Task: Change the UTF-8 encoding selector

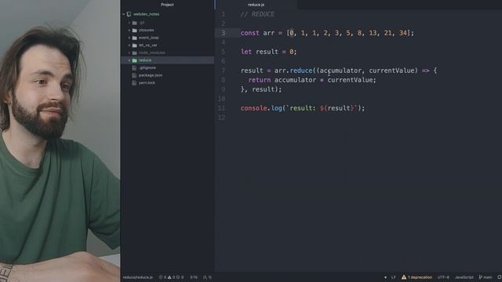Action: click(443, 277)
